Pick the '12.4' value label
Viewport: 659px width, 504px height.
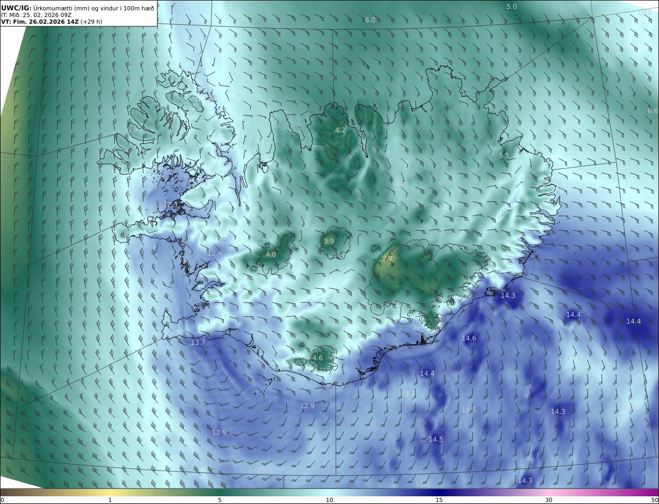point(215,254)
